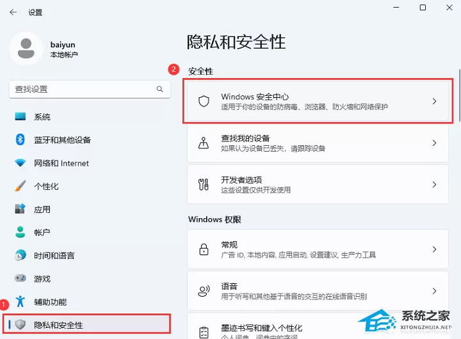This screenshot has height=339, width=461.
Task: Click the shield icon for 隐私和安全性
Action: pyautogui.click(x=20, y=324)
